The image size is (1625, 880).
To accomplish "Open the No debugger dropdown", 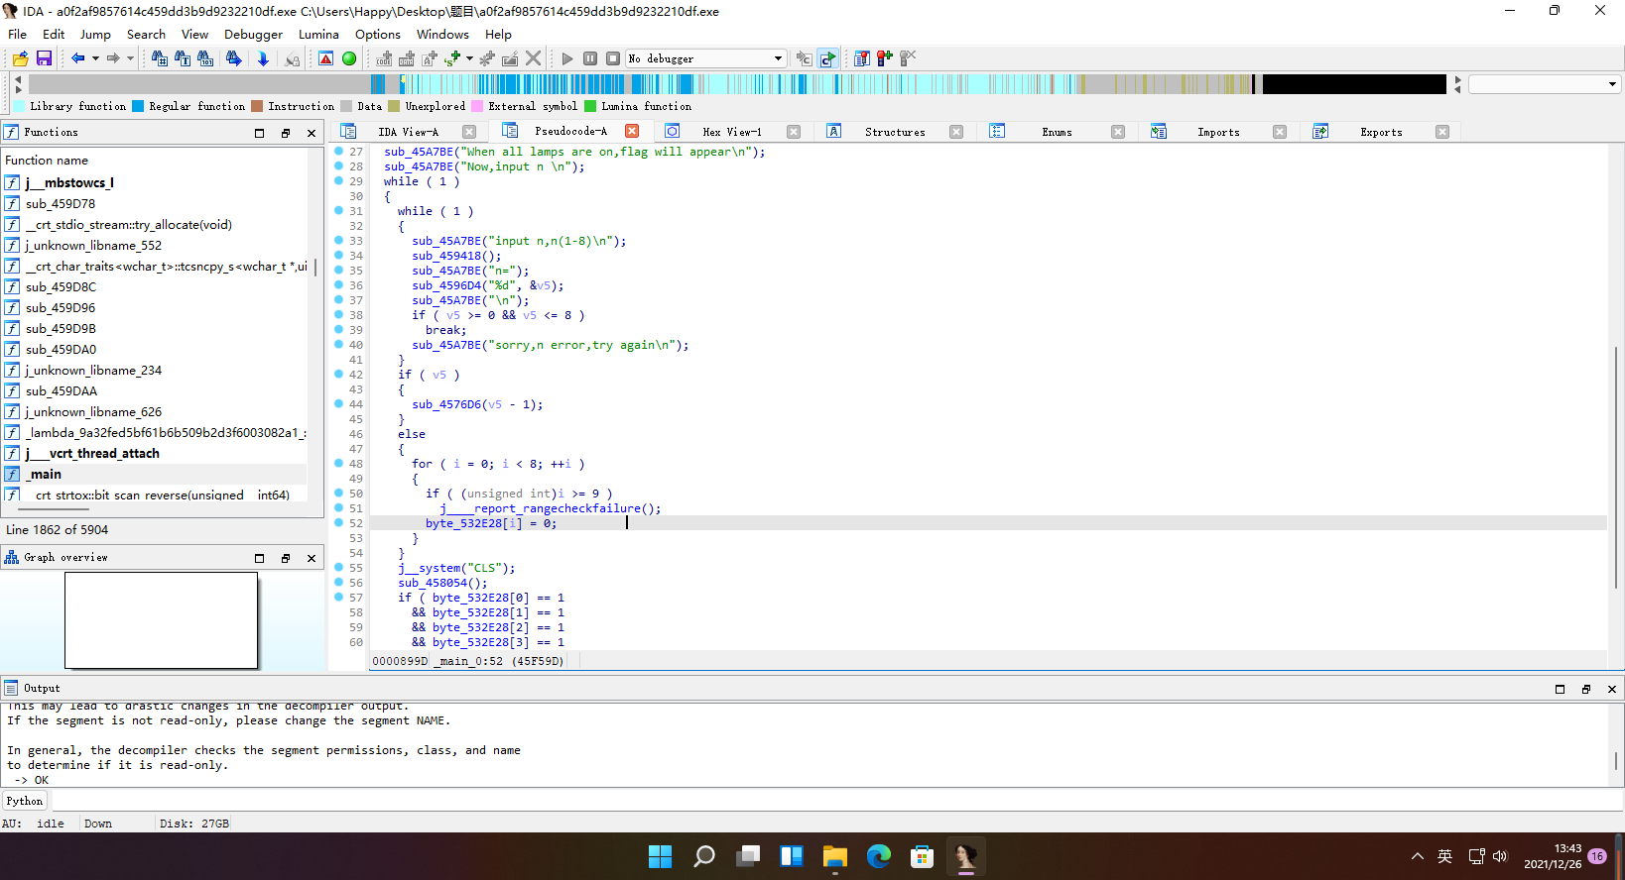I will coord(706,58).
